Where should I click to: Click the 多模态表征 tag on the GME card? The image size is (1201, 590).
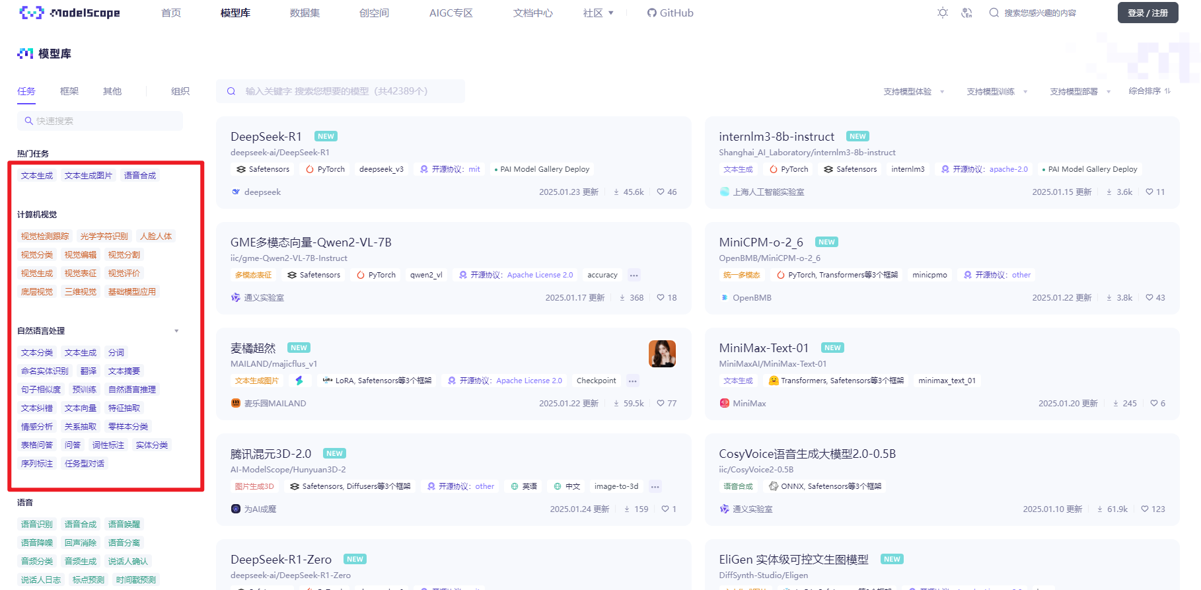tap(254, 276)
